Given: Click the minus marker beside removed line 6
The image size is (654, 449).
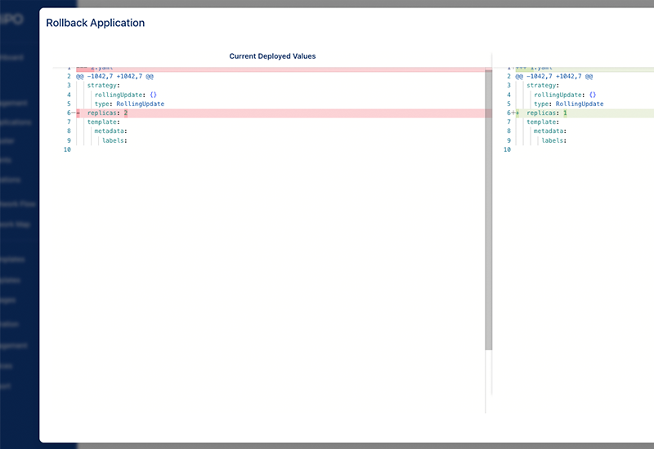Looking at the screenshot, I should (x=78, y=113).
